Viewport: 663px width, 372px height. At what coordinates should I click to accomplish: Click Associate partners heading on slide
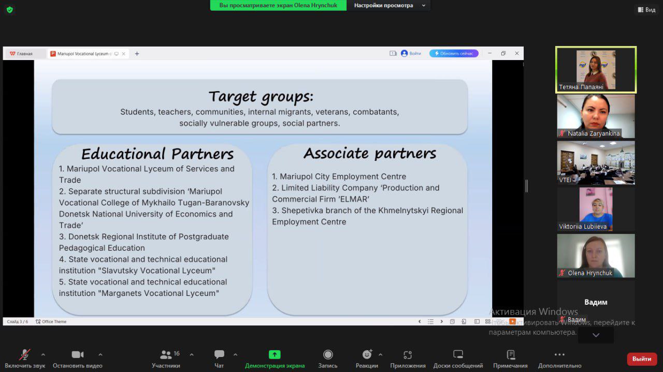coord(370,153)
